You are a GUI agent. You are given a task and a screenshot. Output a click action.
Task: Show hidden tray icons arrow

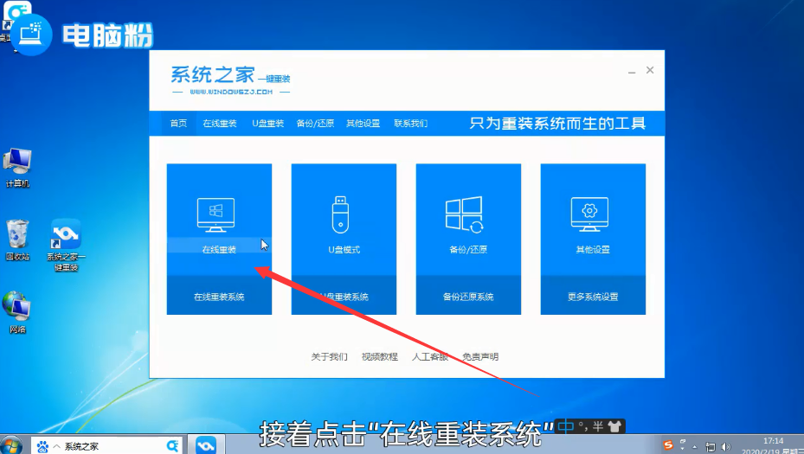(x=695, y=447)
